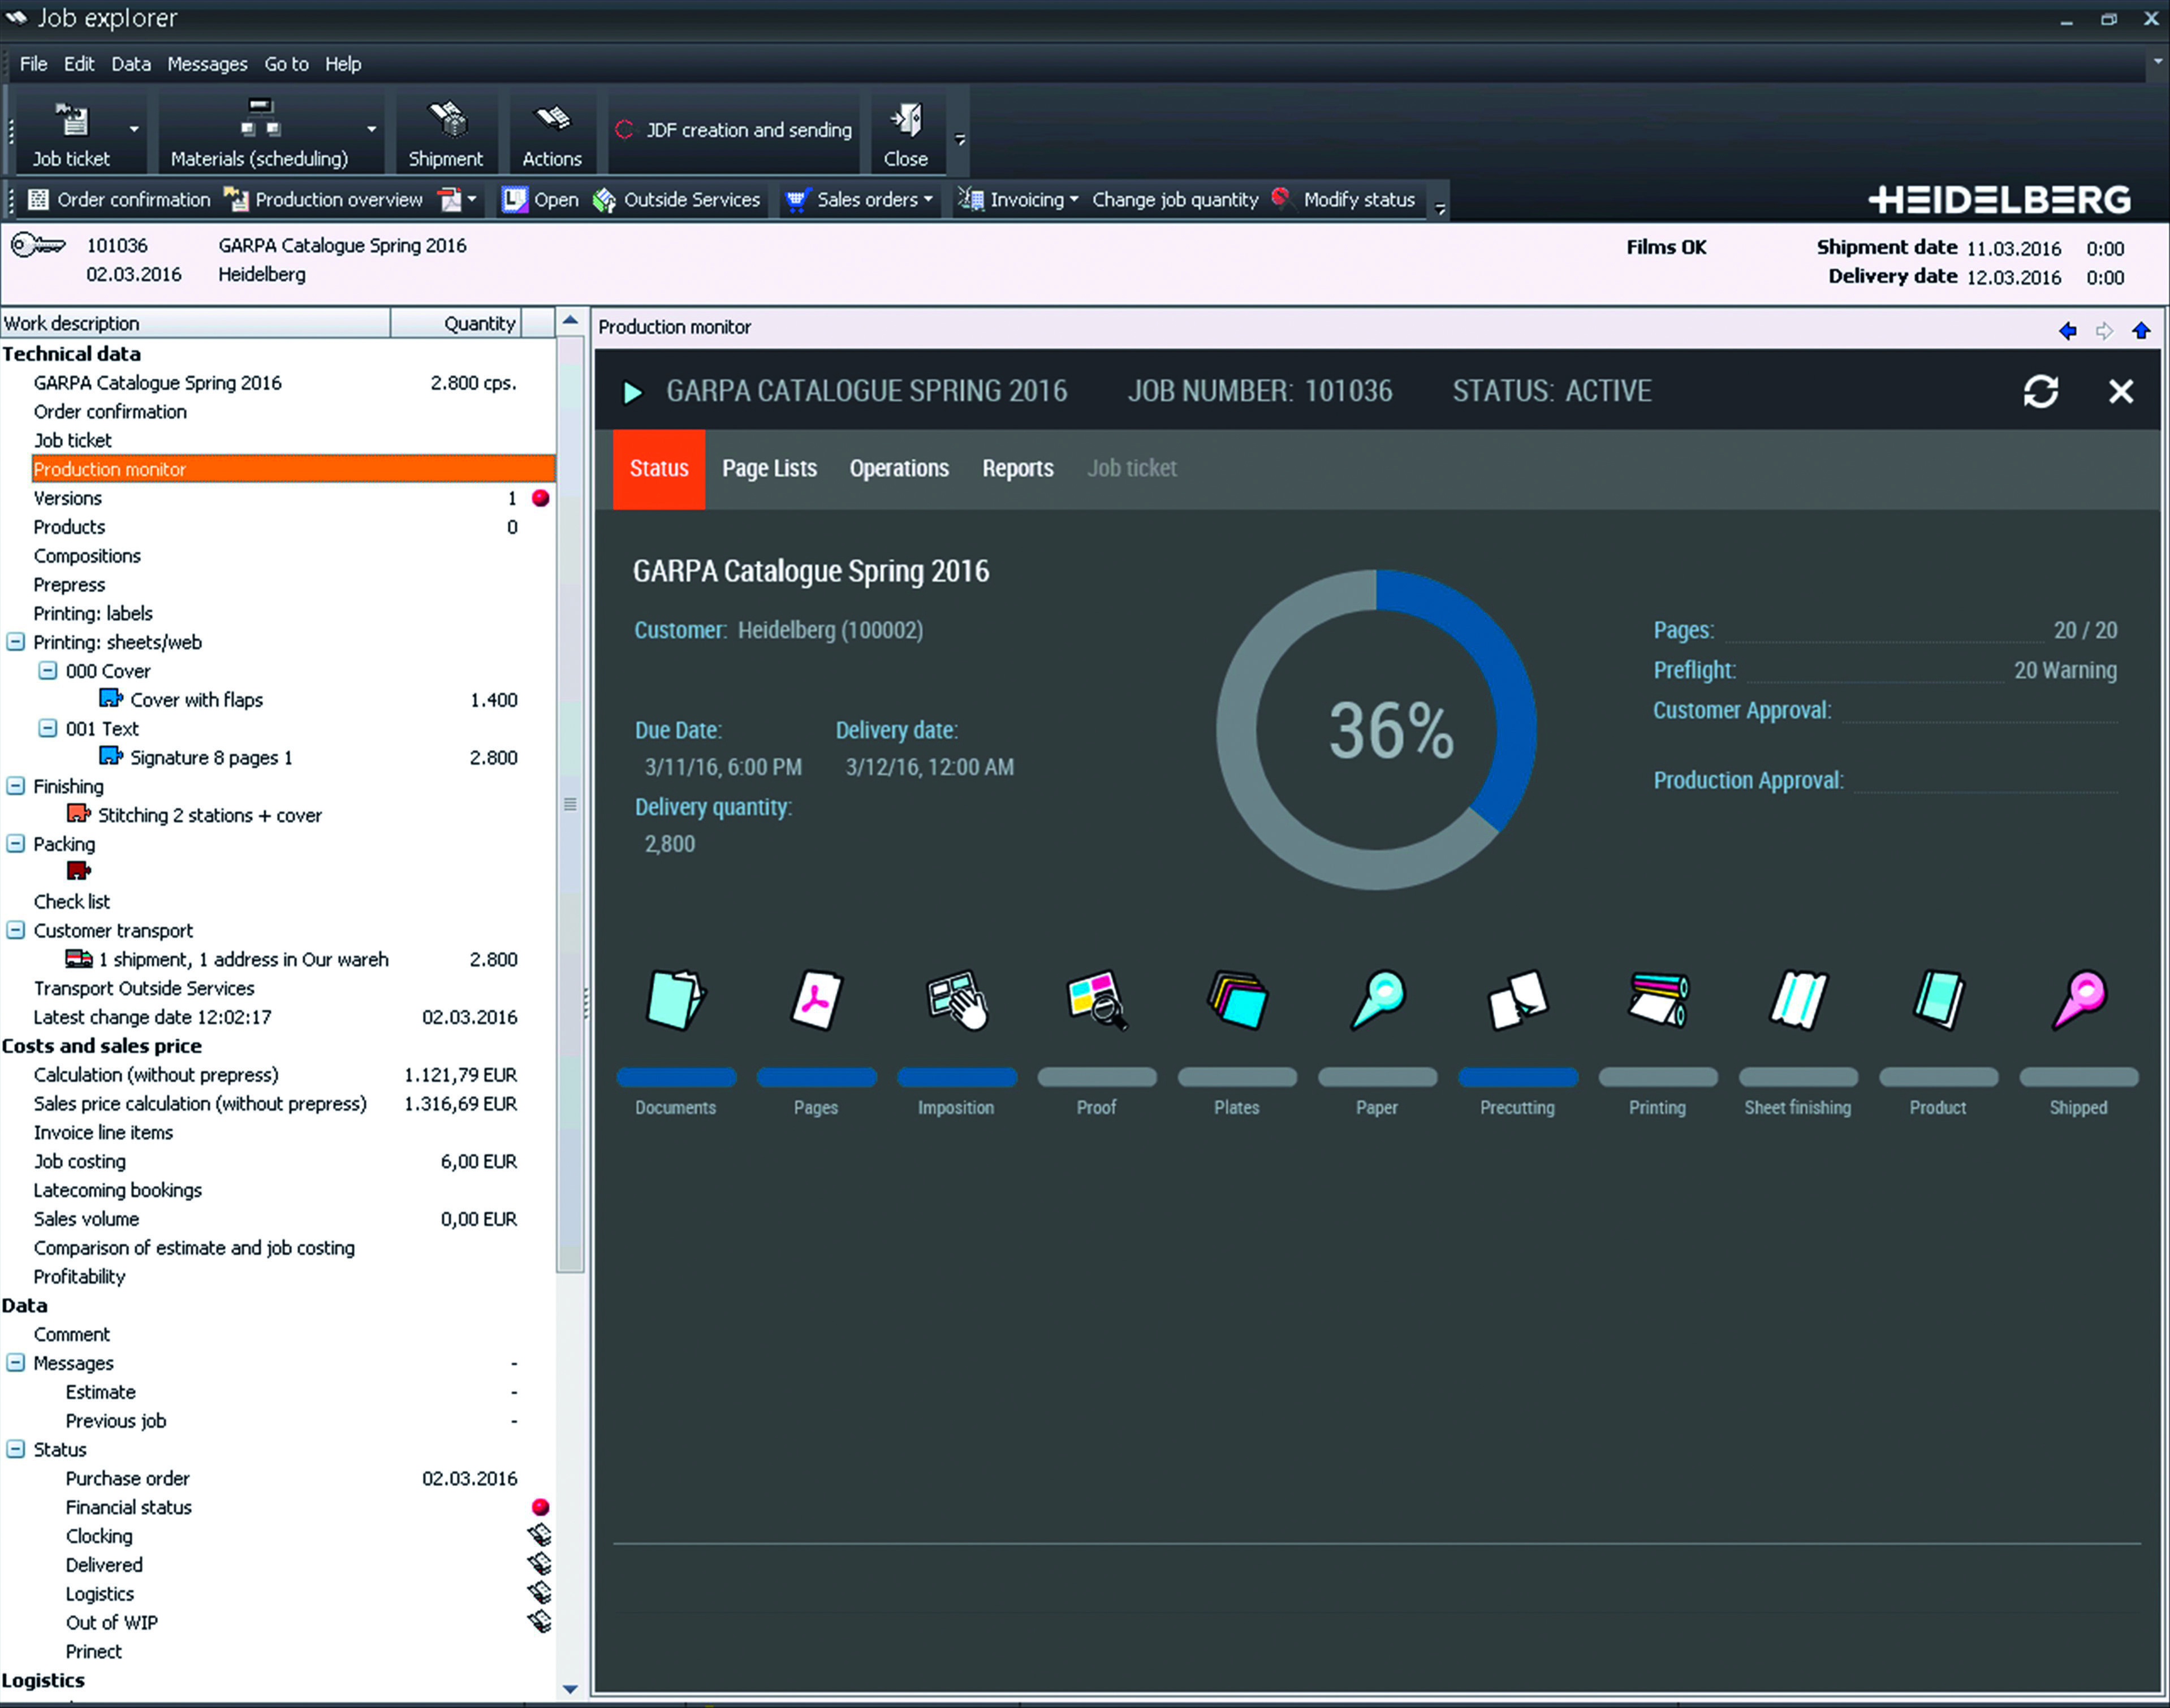Close the production monitor with the X icon
The width and height of the screenshot is (2170, 1708).
pyautogui.click(x=2120, y=391)
